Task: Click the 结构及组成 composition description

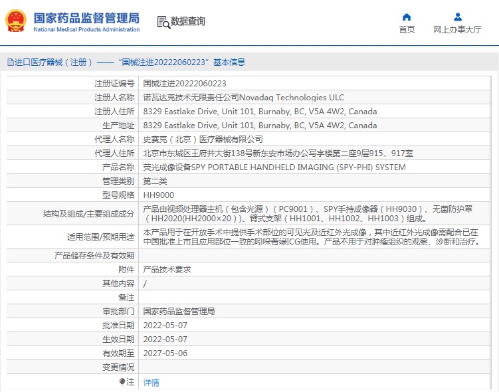Action: [x=308, y=213]
